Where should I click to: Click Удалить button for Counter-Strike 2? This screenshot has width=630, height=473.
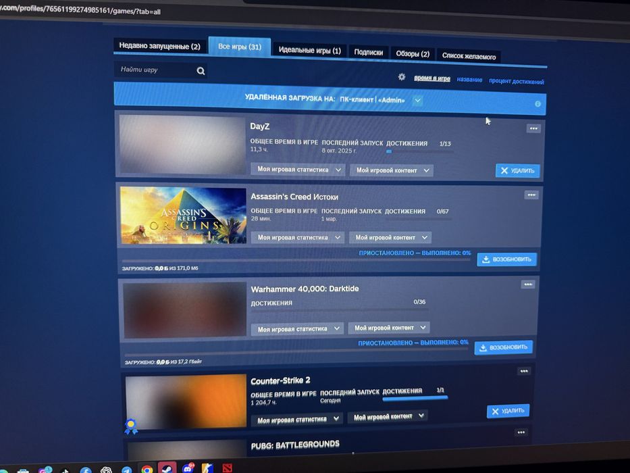pyautogui.click(x=508, y=411)
